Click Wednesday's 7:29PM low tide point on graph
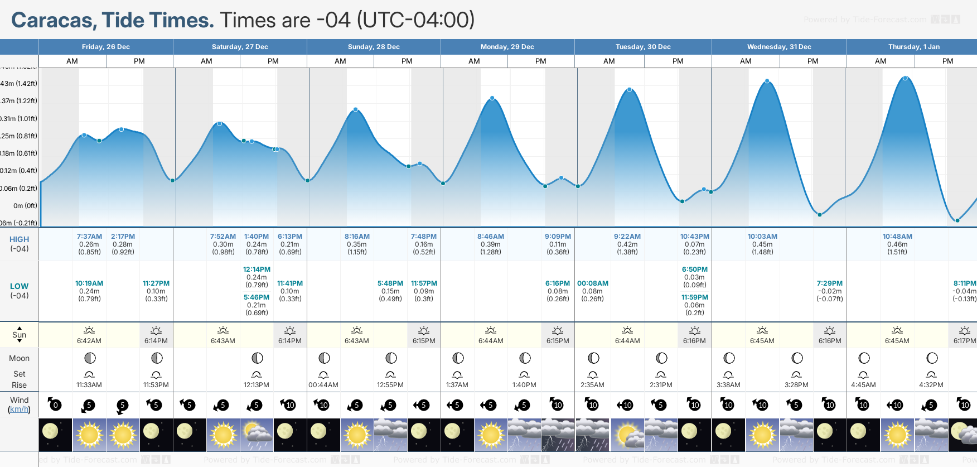Image resolution: width=977 pixels, height=467 pixels. coord(820,215)
